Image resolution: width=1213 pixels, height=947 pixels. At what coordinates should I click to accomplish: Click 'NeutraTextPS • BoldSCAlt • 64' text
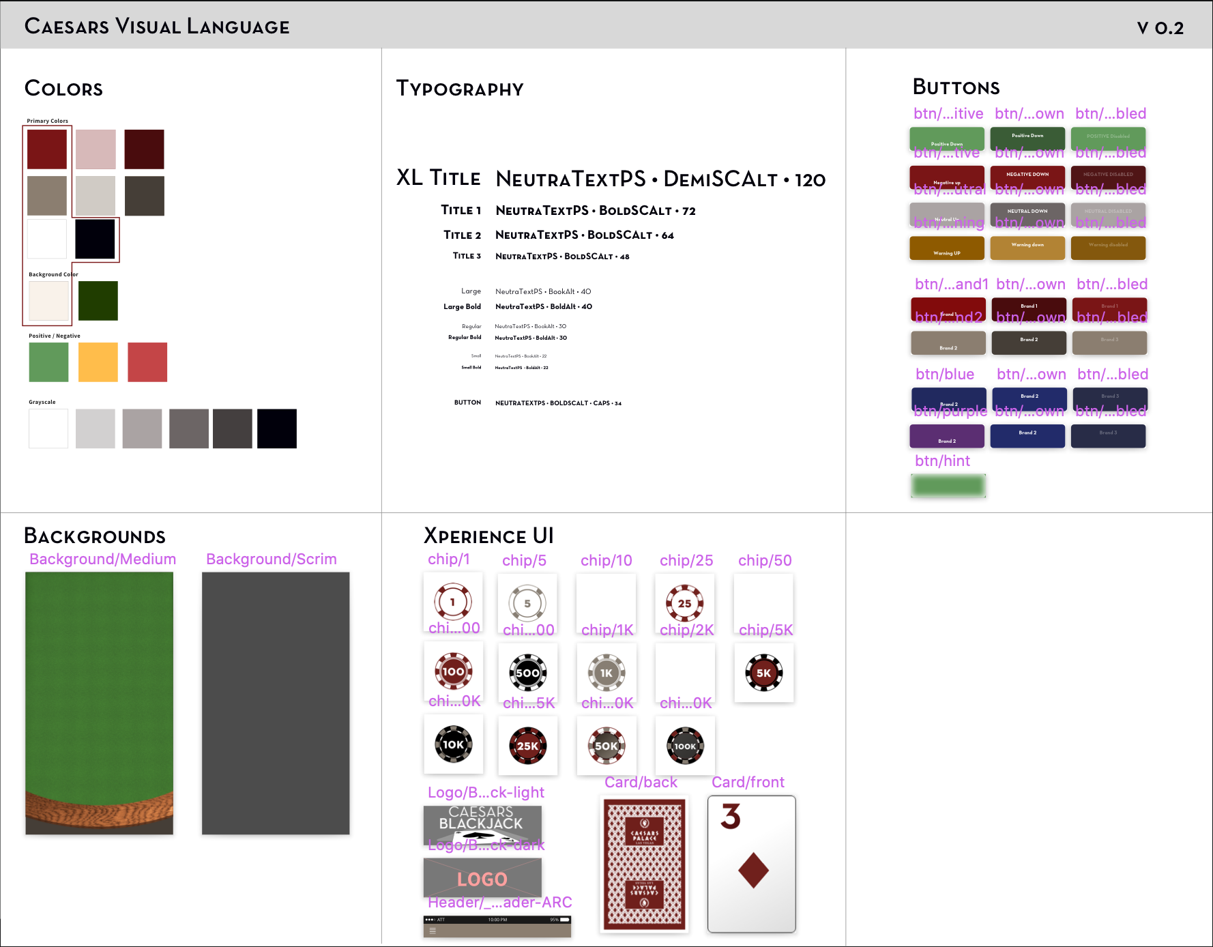pyautogui.click(x=585, y=235)
